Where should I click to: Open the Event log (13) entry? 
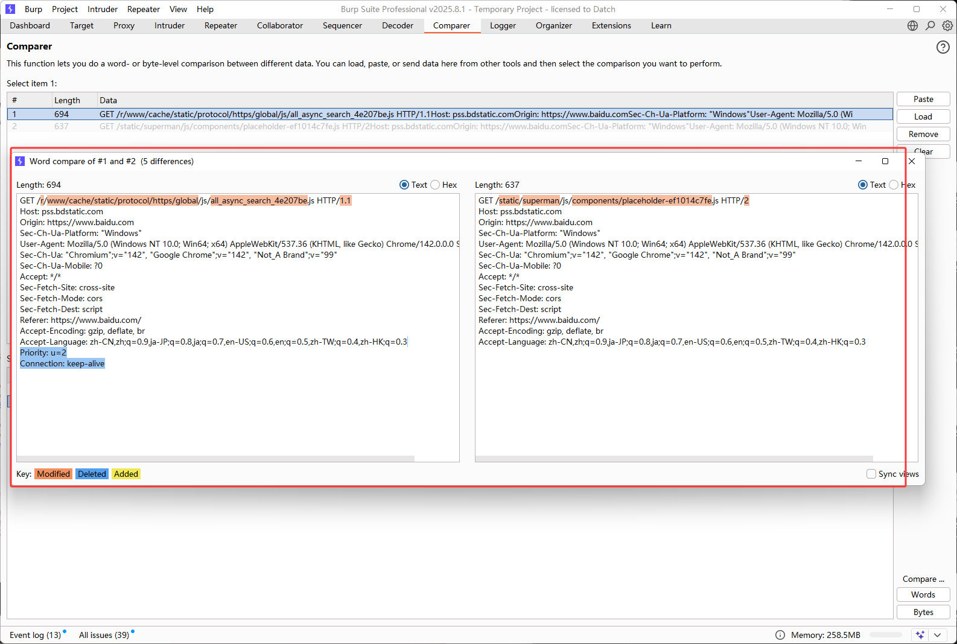[35, 635]
